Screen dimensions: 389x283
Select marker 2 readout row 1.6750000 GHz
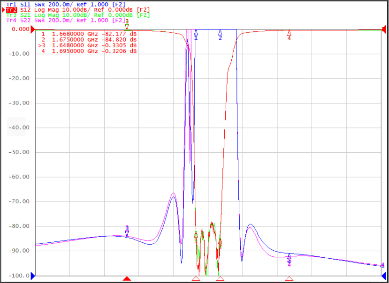click(89, 40)
